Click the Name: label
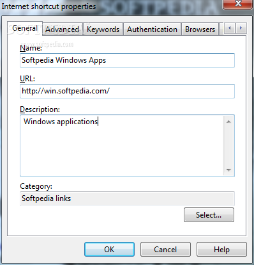254x265 pixels. click(31, 48)
